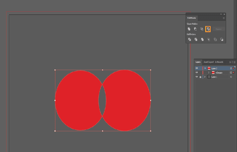Click the right red circle shape
Screen dimensions: 237x152
127,100
